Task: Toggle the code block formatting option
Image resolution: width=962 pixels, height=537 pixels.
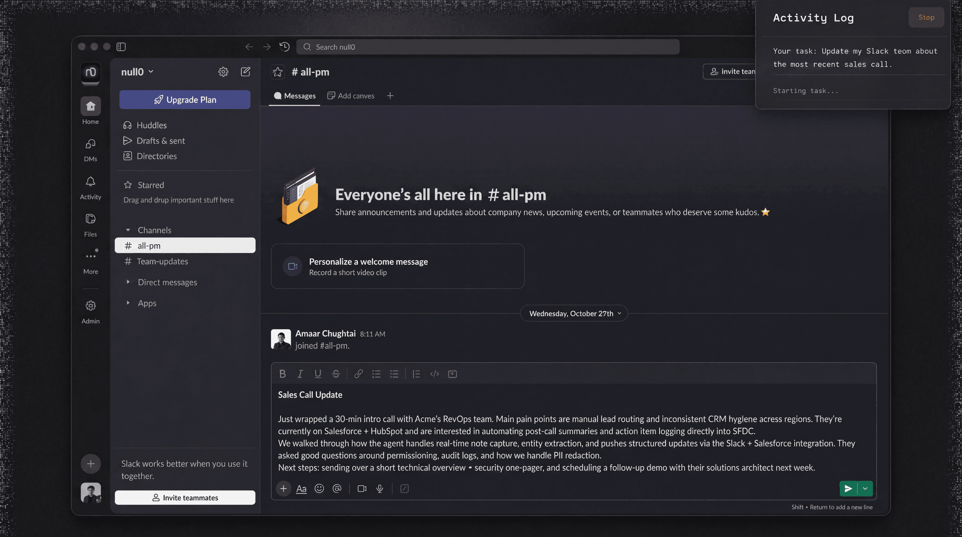Action: 434,374
